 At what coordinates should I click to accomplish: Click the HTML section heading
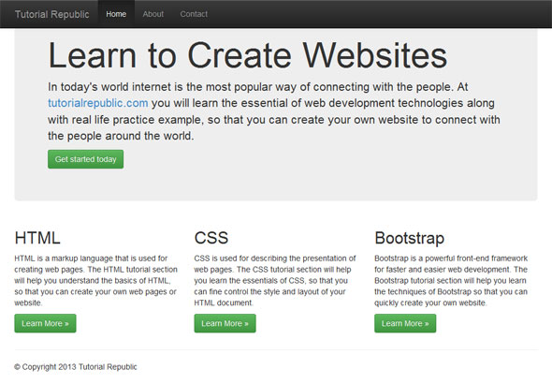pyautogui.click(x=37, y=238)
